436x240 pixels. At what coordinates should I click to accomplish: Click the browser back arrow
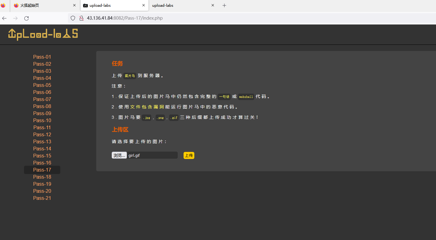click(x=4, y=18)
